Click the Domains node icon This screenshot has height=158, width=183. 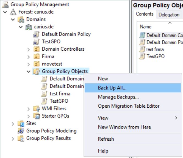coord(21,20)
